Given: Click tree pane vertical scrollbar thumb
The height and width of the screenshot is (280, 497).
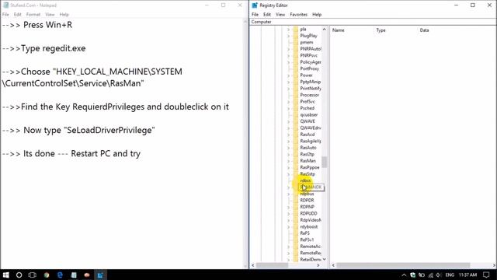Looking at the screenshot, I should coord(324,162).
